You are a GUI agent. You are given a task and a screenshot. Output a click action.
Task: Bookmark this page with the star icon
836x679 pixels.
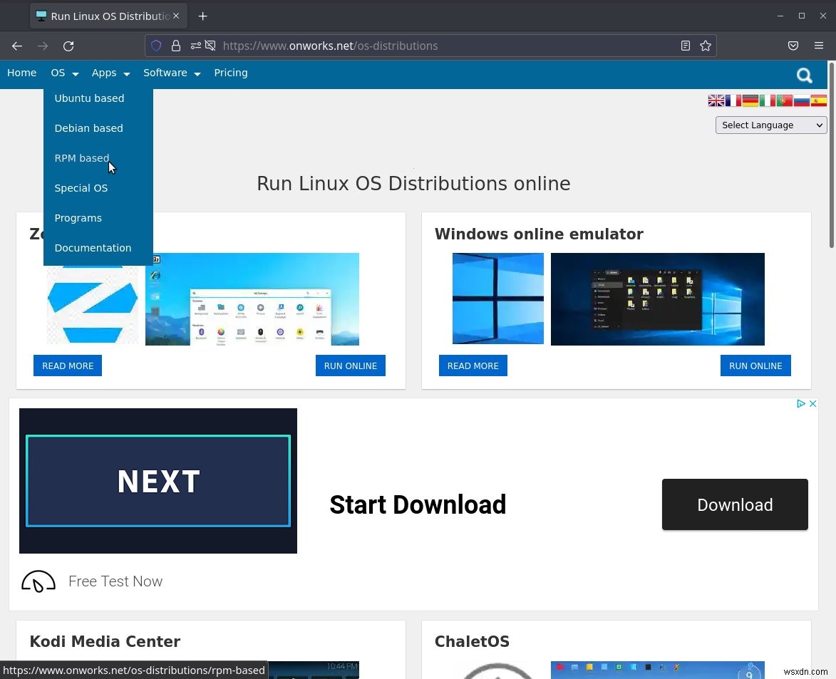tap(706, 46)
